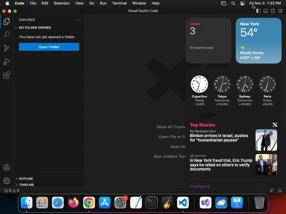Open the View menu
286x214 pixels.
[x=80, y=3]
